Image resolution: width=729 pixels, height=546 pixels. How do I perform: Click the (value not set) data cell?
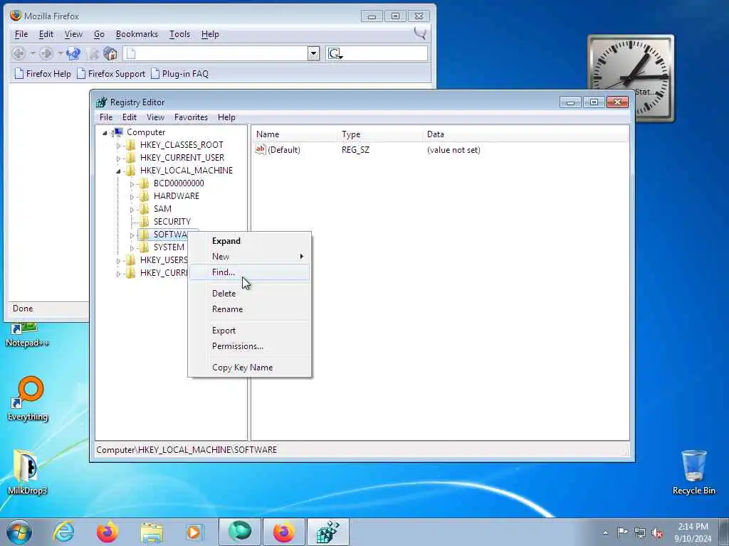(453, 150)
